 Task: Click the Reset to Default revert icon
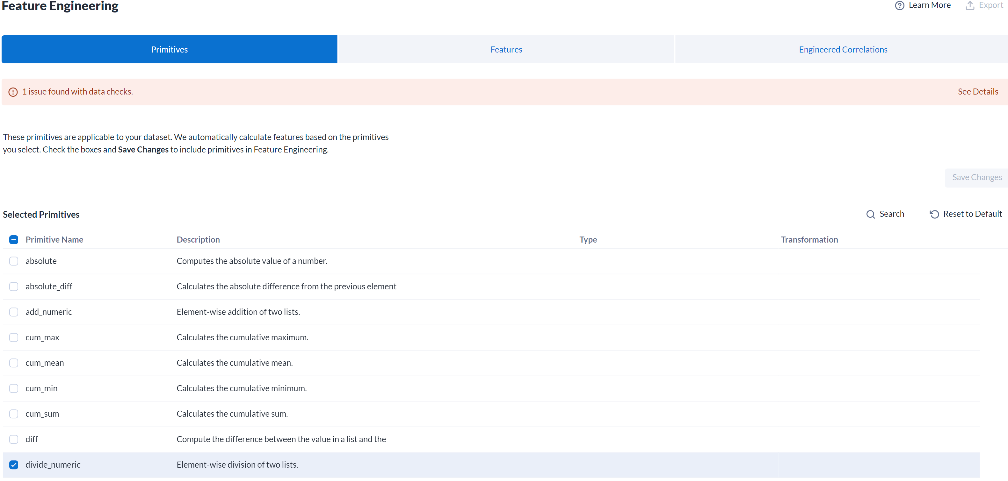point(934,214)
